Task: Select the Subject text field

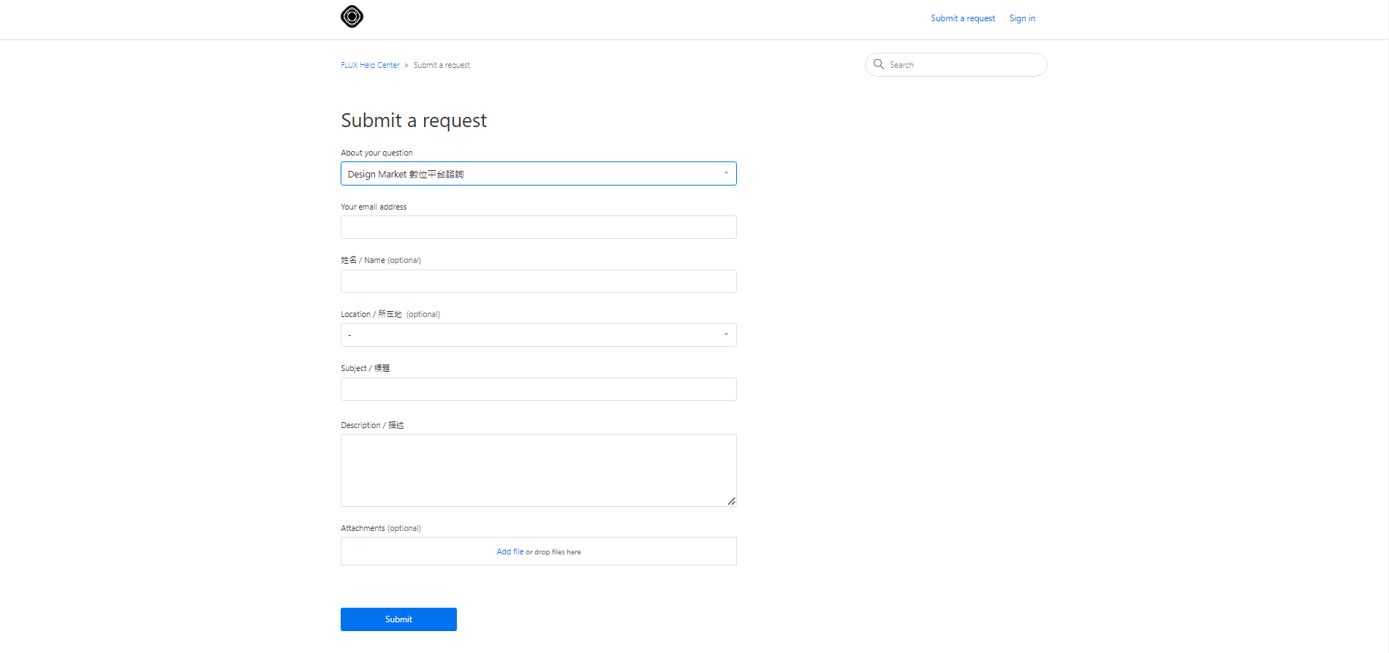Action: (x=538, y=389)
